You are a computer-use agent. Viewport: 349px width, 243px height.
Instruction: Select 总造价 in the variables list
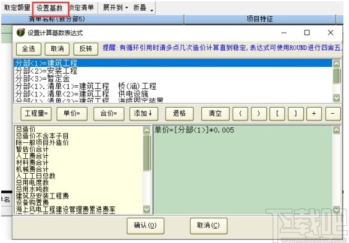(26, 129)
